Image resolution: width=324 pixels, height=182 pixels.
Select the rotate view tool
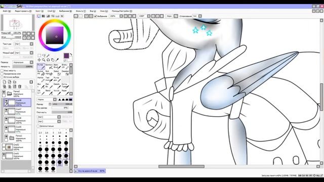[x=48, y=60]
